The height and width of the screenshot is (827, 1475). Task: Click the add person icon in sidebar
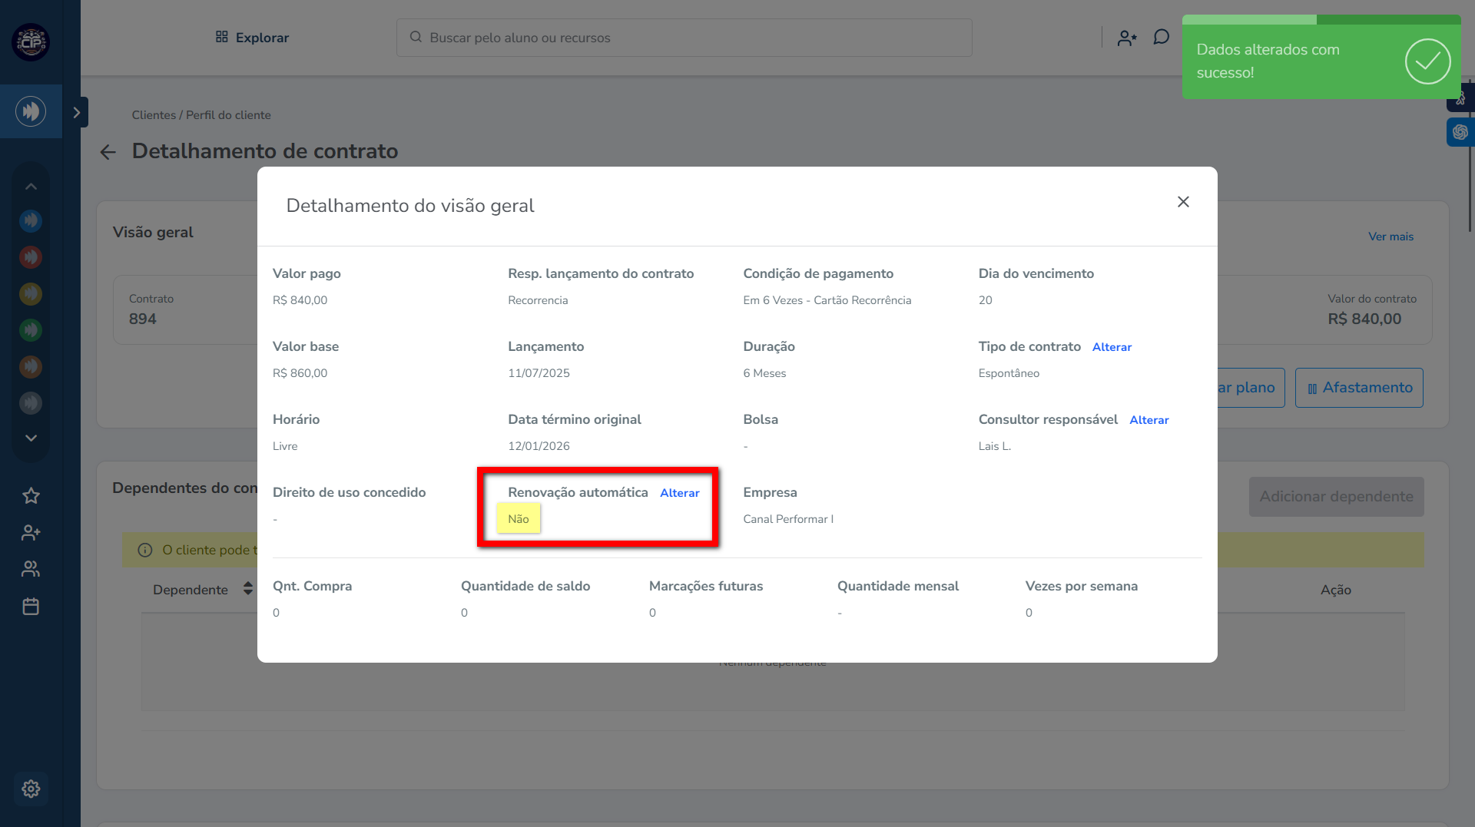[x=31, y=532]
